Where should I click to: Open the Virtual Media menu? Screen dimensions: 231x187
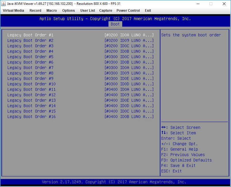pyautogui.click(x=13, y=11)
